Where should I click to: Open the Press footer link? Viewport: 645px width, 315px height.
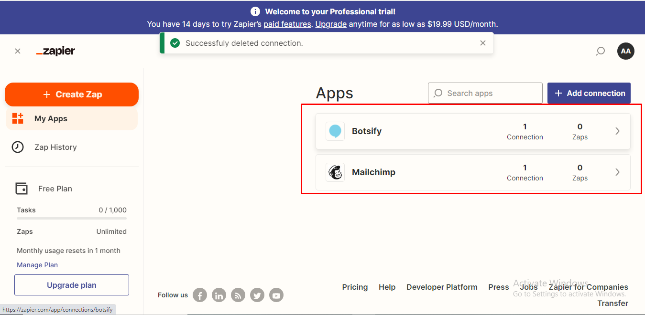click(x=498, y=287)
